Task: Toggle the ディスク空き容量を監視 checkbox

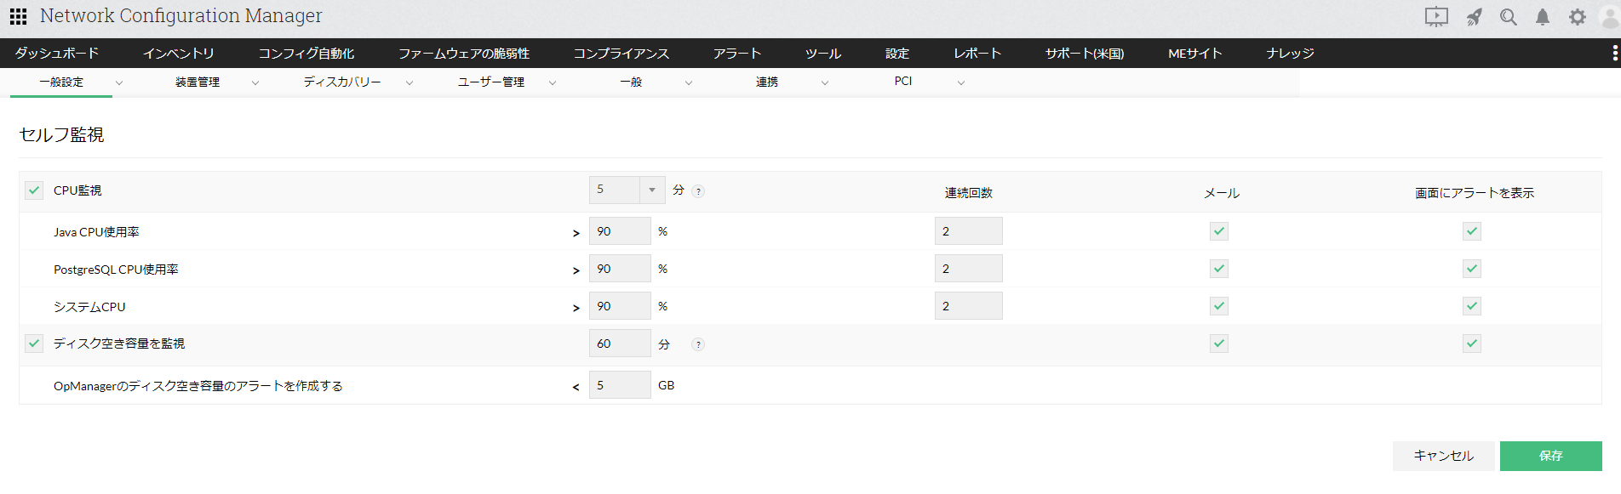Action: [x=34, y=344]
